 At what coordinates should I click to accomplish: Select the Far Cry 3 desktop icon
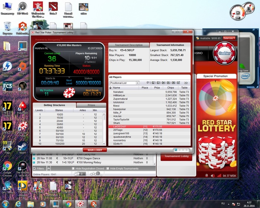tap(7, 88)
